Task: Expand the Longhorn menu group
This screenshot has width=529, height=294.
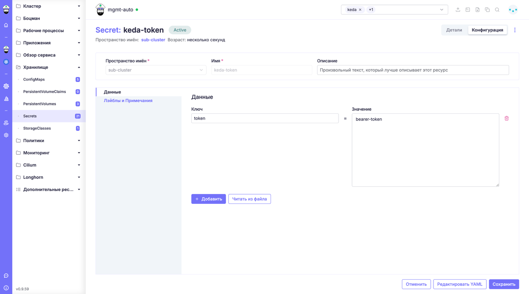Action: [49, 177]
